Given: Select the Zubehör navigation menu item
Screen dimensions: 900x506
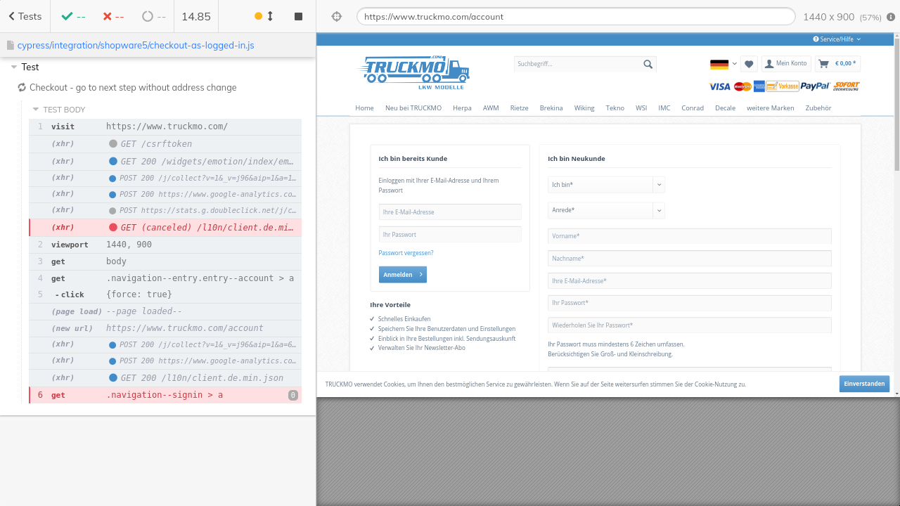Looking at the screenshot, I should coord(818,108).
